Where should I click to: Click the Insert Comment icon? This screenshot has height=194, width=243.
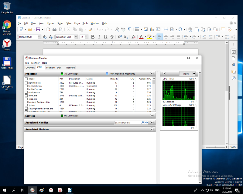223,29
